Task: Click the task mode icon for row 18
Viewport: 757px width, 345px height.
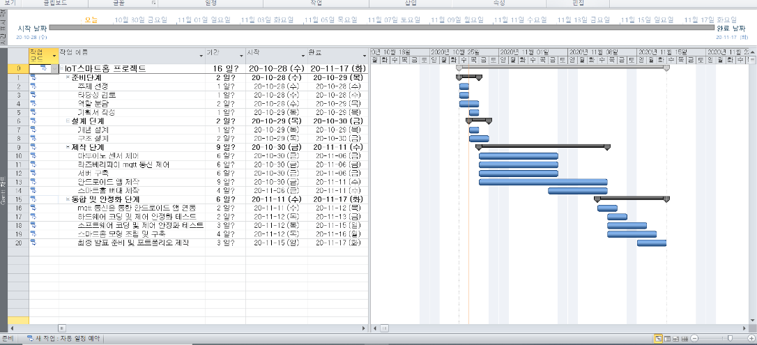Action: coord(33,225)
